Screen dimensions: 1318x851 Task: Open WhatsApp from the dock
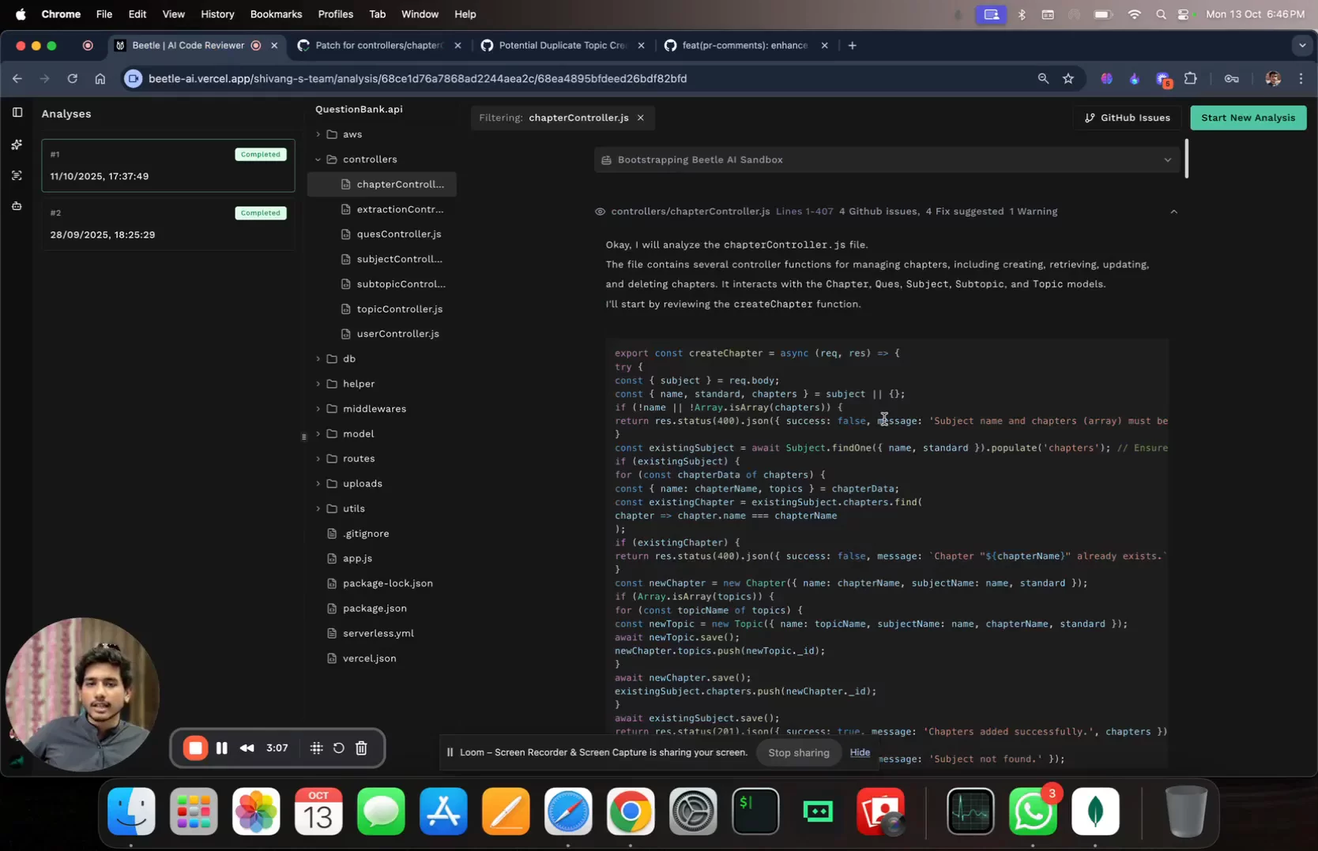pos(1032,810)
